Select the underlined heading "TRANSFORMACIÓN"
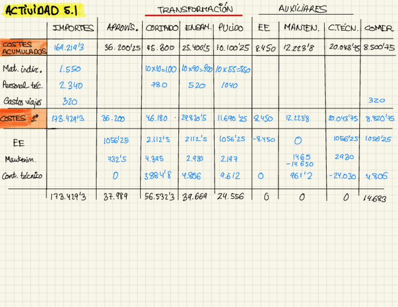 (x=195, y=9)
